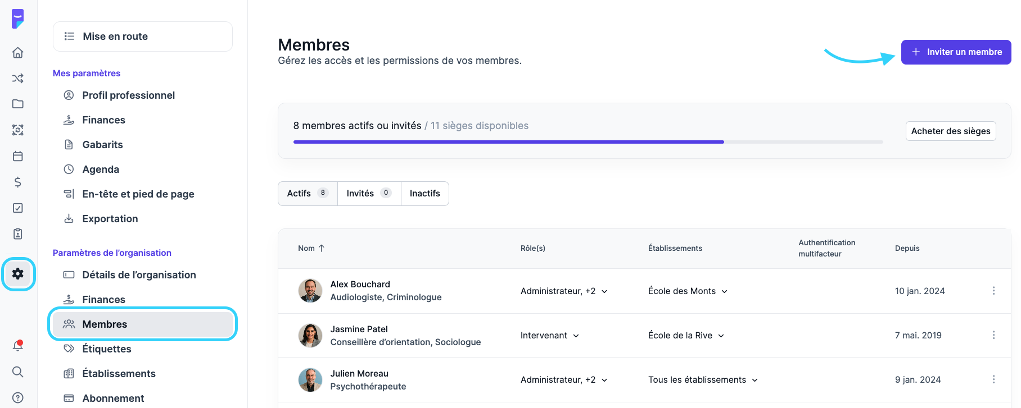This screenshot has height=408, width=1021.
Task: Click the home icon in left sidebar
Action: tap(18, 53)
